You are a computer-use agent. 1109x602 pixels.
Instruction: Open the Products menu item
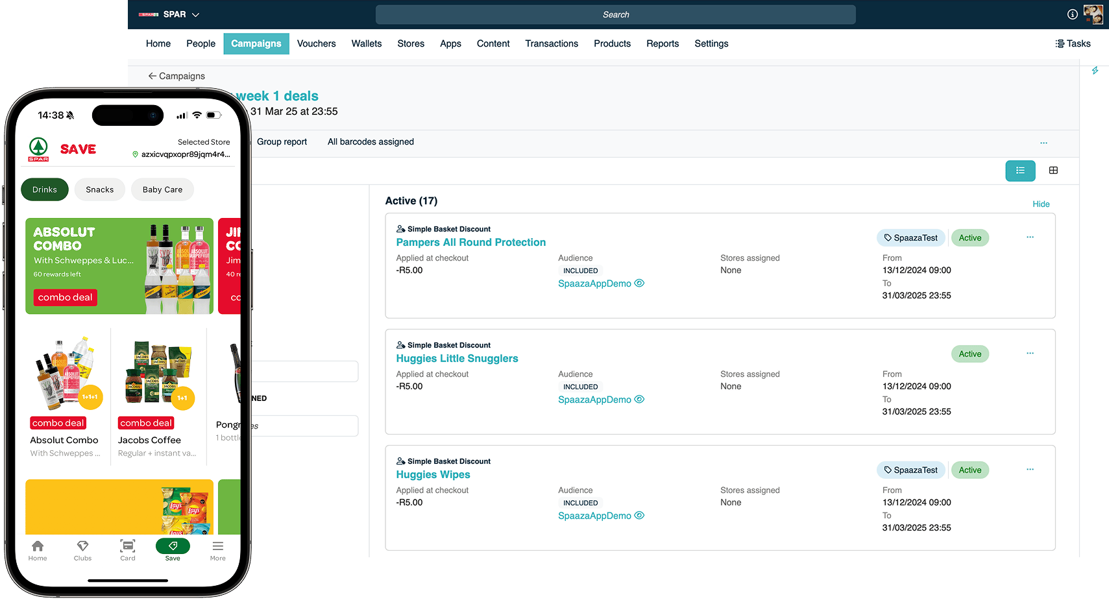point(612,43)
